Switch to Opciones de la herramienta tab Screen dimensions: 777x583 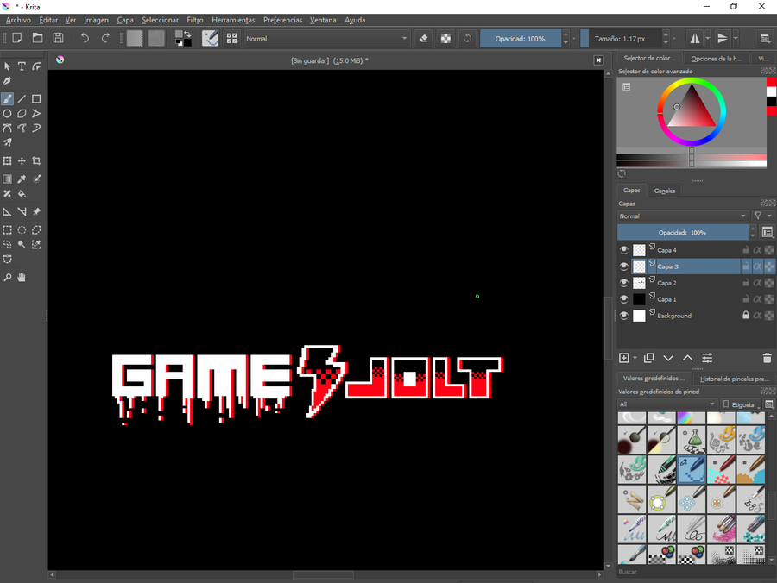click(716, 59)
